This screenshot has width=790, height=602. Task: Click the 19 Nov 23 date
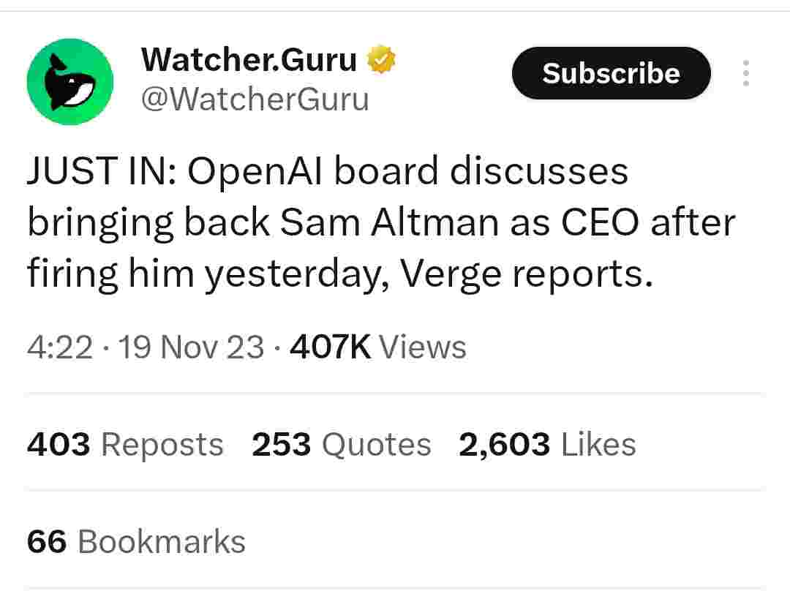pos(191,347)
